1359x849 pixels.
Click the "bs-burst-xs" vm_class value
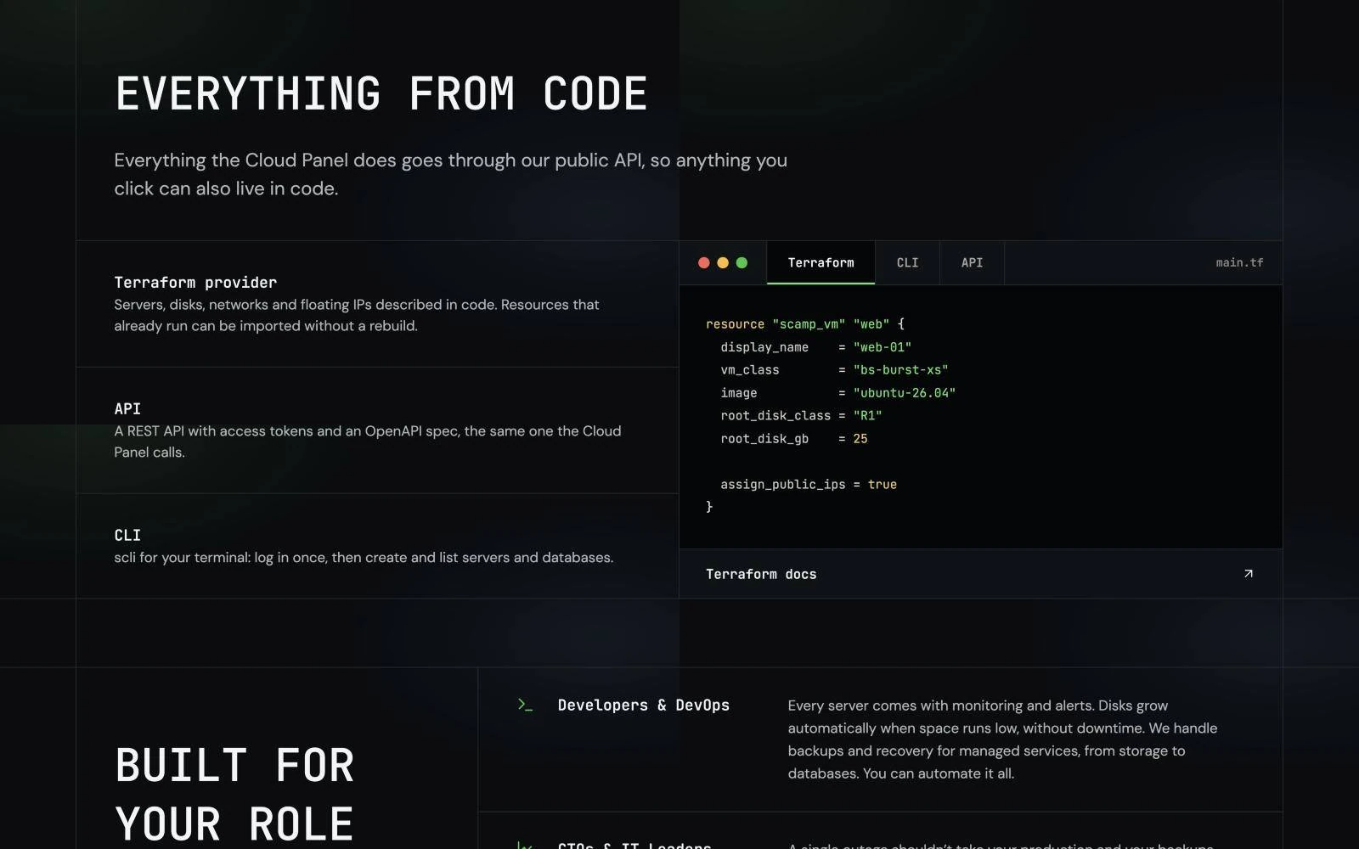click(x=900, y=370)
